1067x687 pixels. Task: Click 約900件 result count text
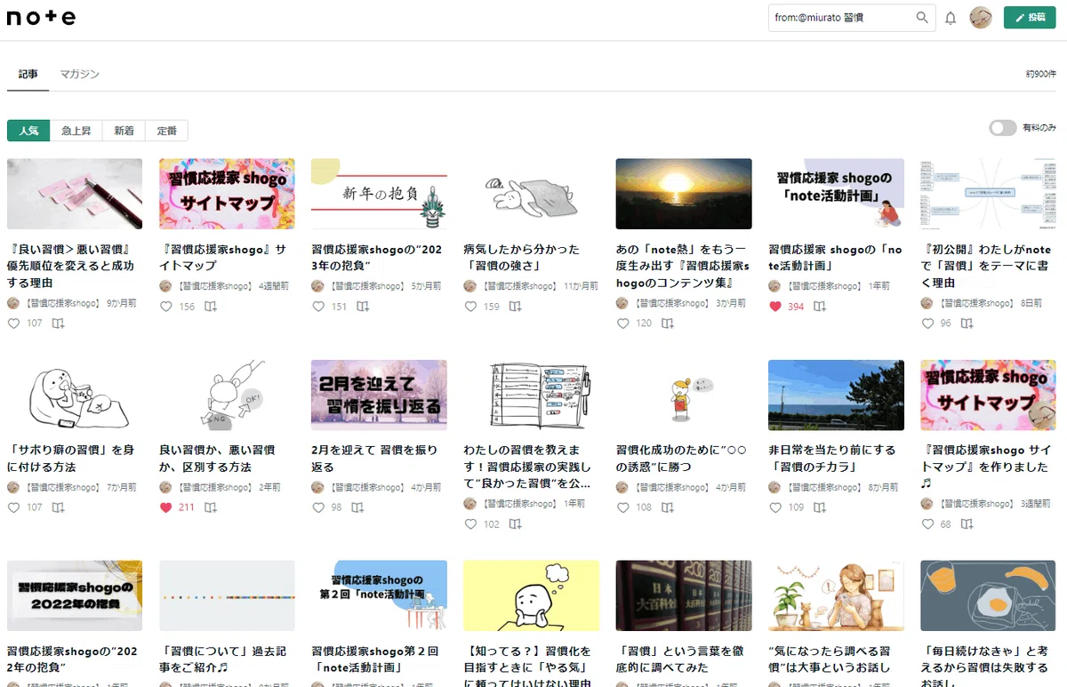(1040, 75)
